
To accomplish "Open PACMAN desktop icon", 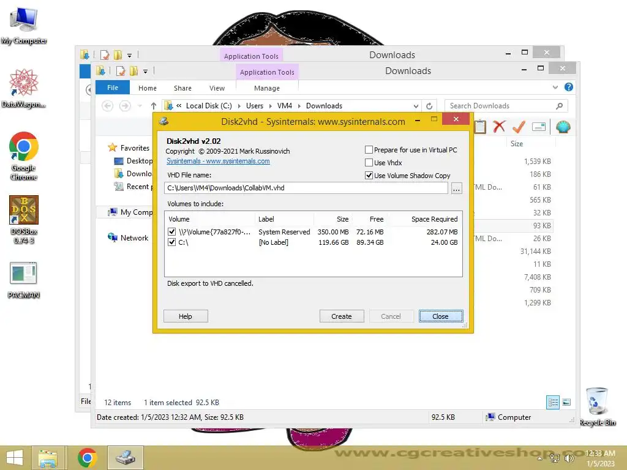I will coord(24,280).
